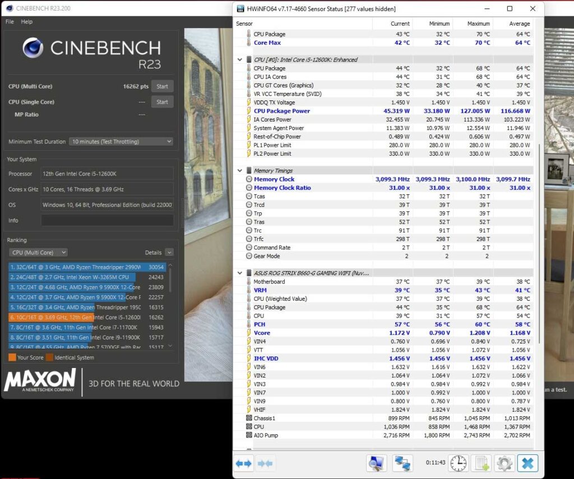This screenshot has height=479, width=574.
Task: Click the Cinebench title bar app icon
Action: (10, 8)
